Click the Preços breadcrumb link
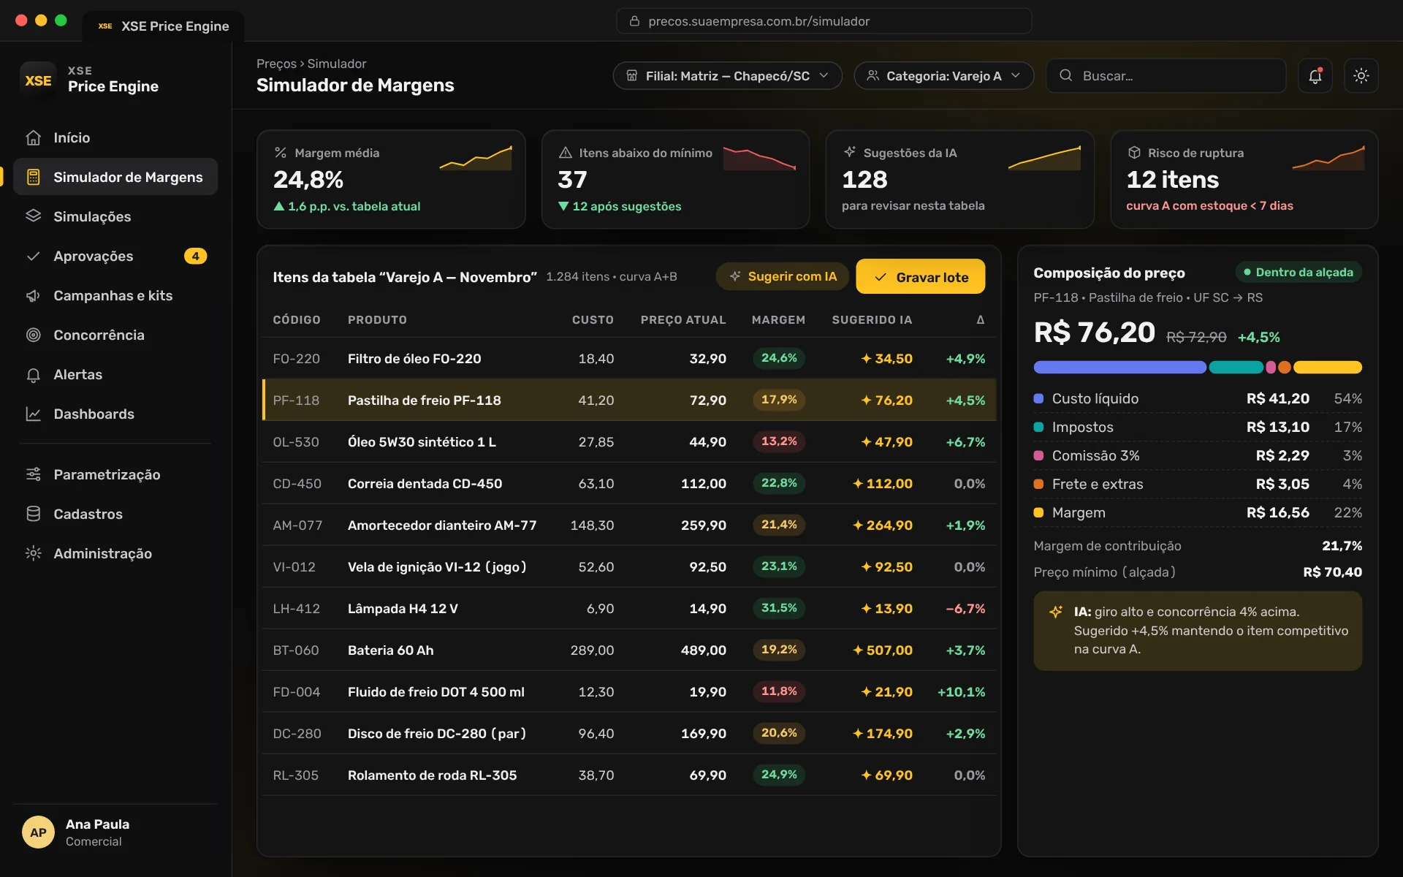The width and height of the screenshot is (1403, 877). [276, 64]
